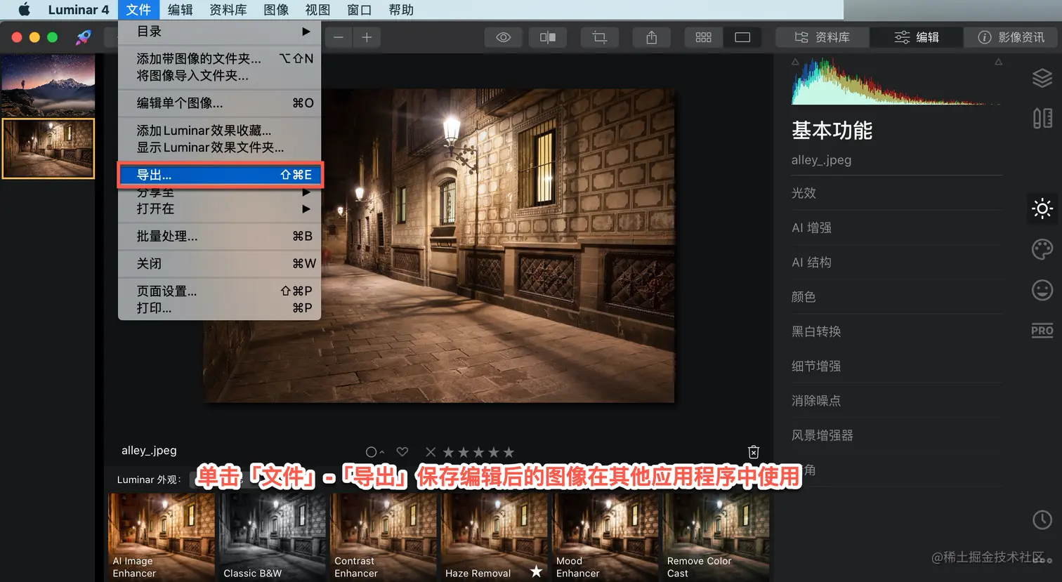Apply the Remove Color Cast look
1062x582 pixels.
pos(716,537)
